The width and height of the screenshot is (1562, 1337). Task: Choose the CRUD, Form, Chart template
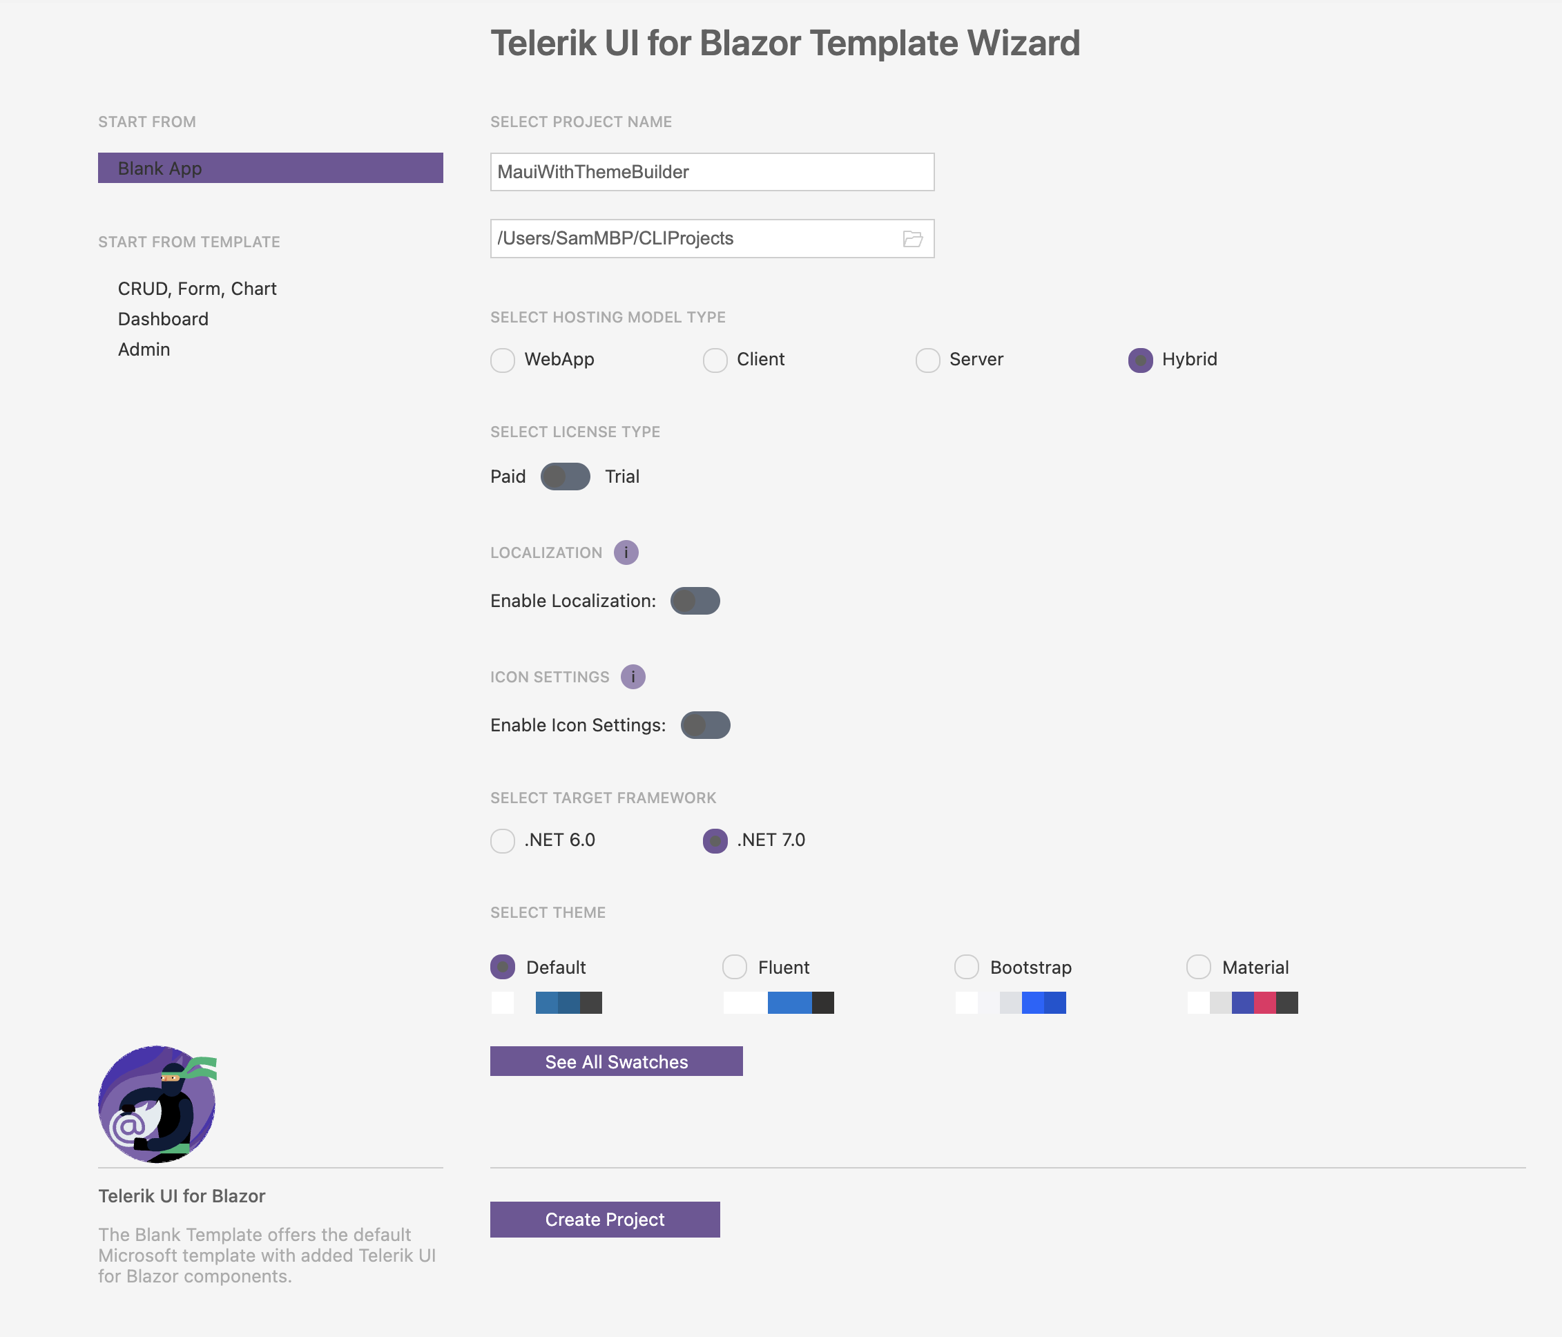[197, 289]
